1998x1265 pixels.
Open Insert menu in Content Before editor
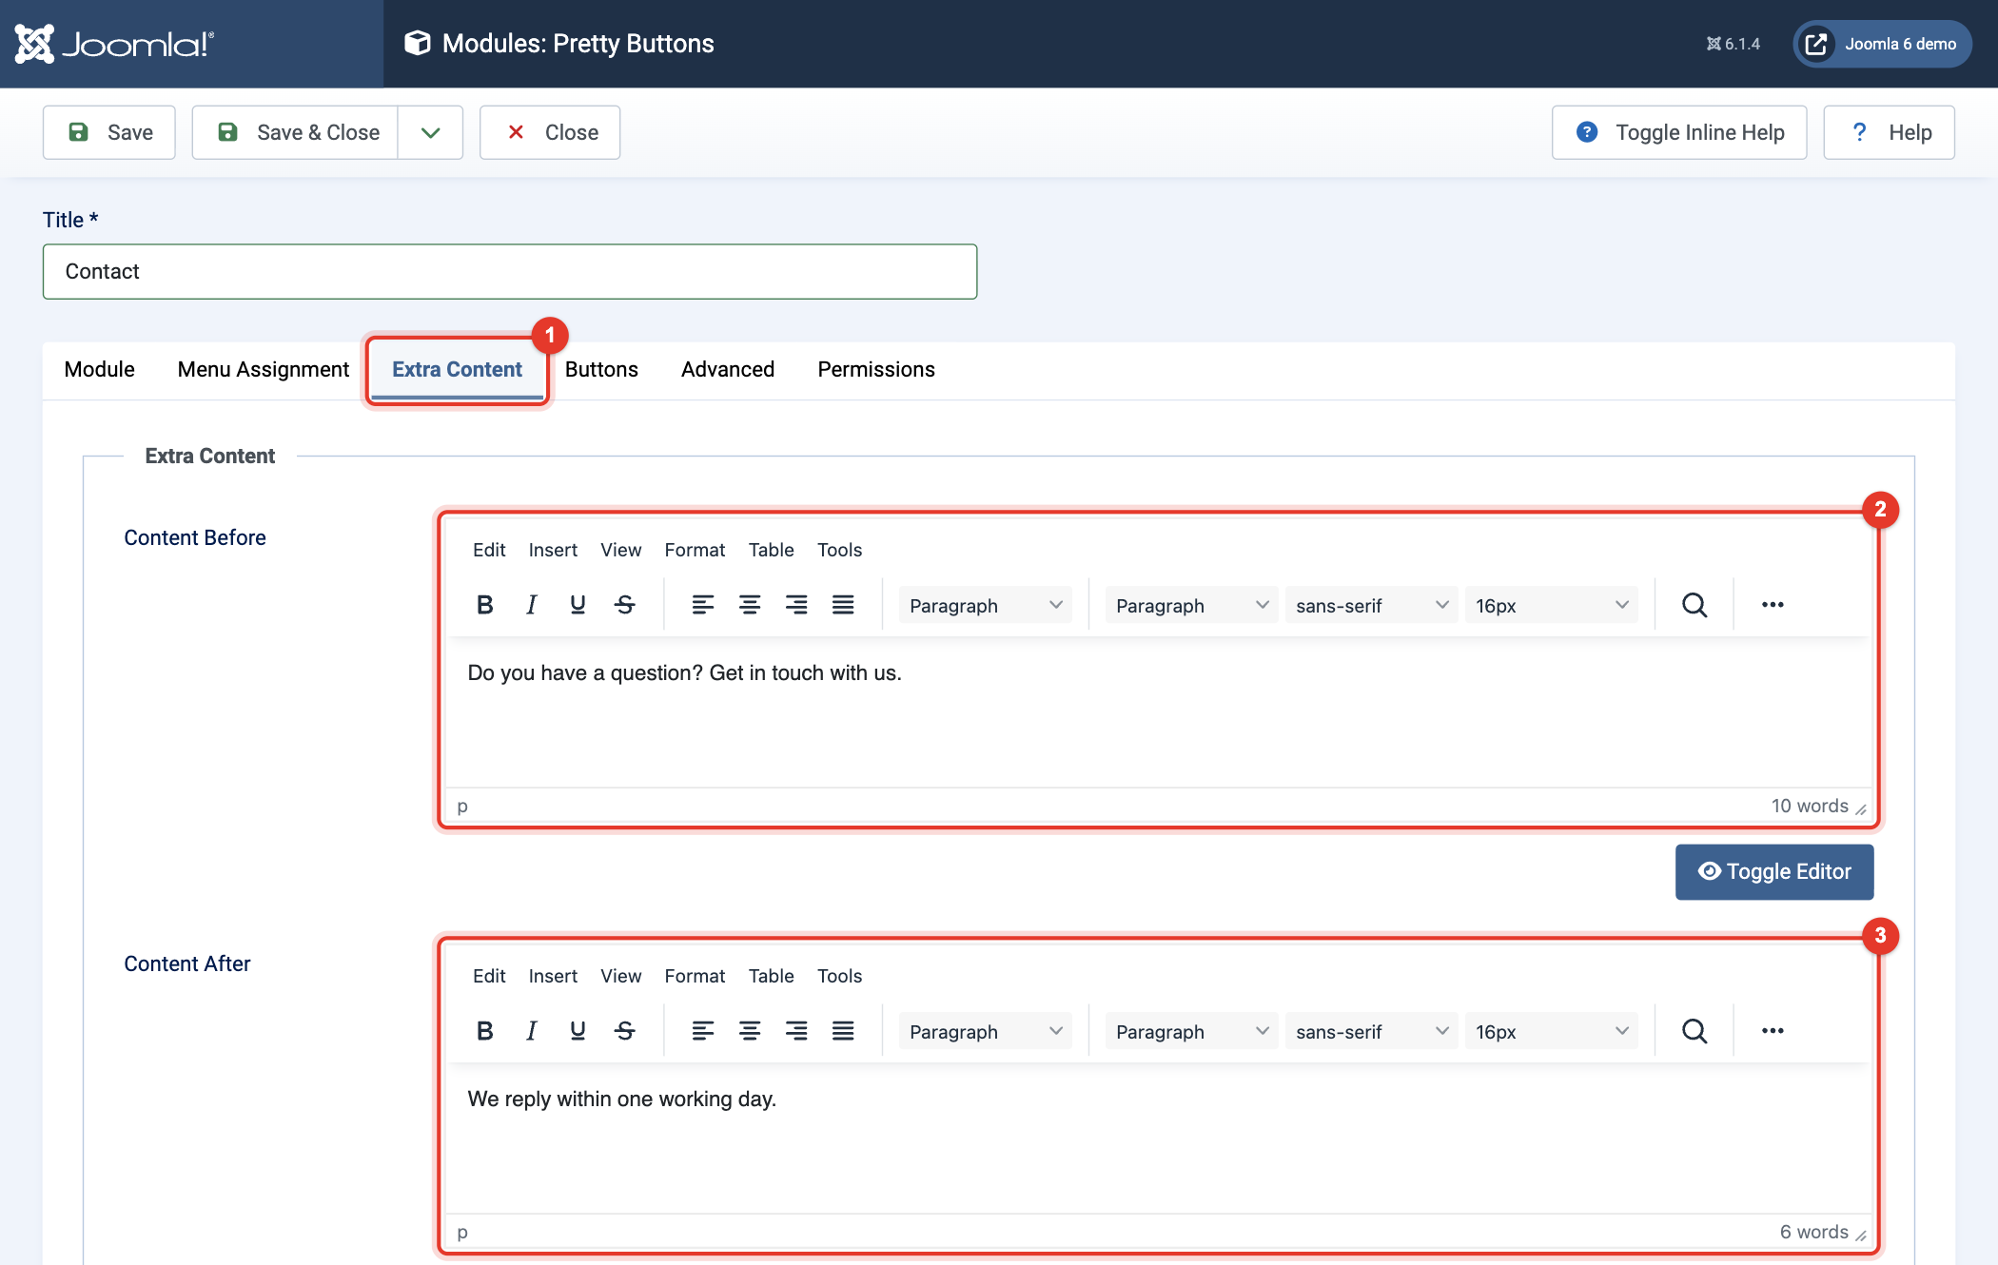[553, 550]
